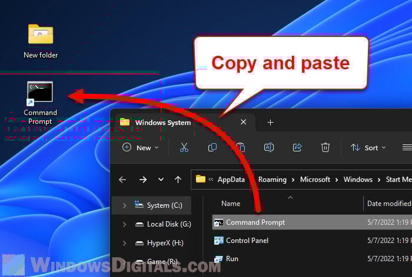Click the Command Prompt file icon
The image size is (412, 277).
tap(218, 222)
